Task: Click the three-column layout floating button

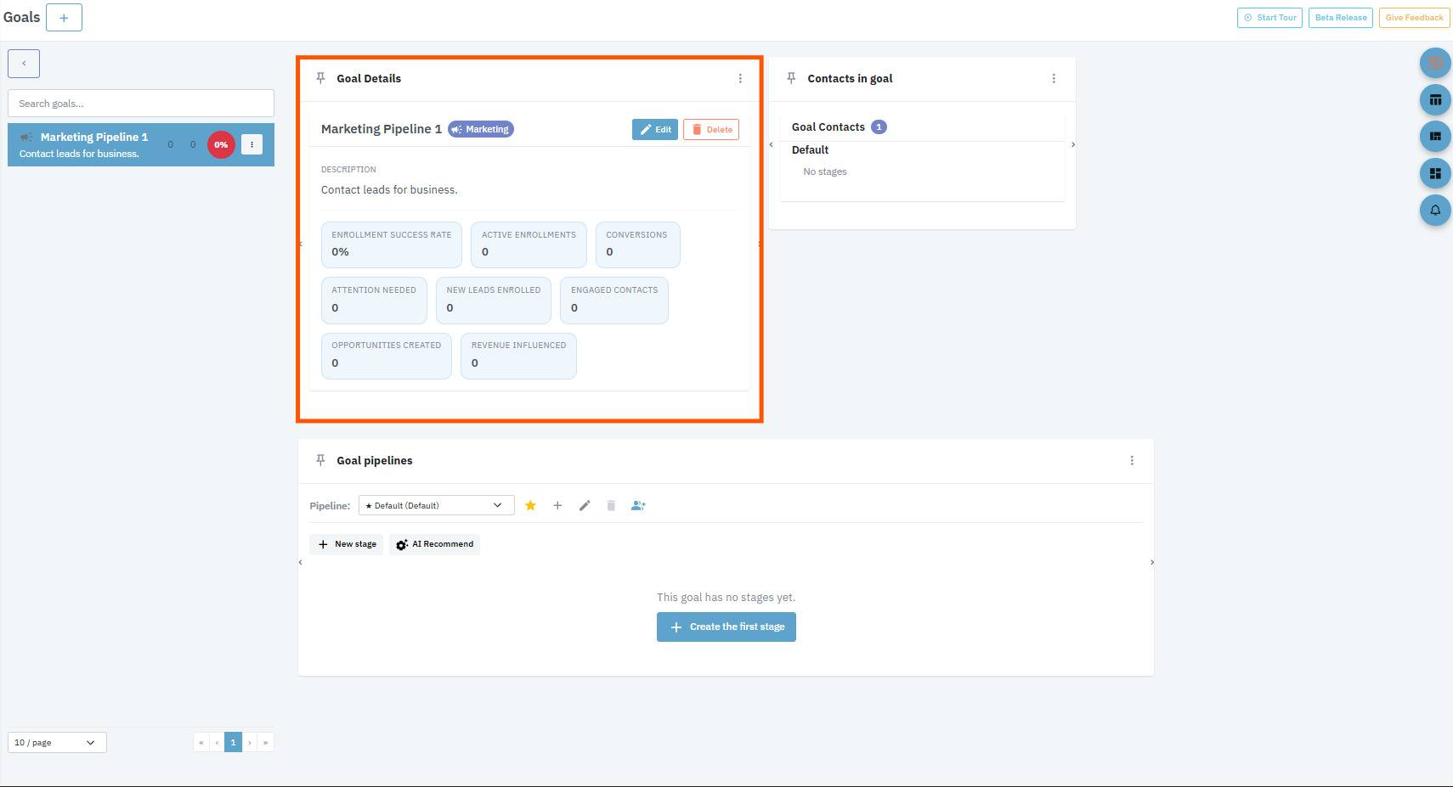Action: (x=1435, y=100)
